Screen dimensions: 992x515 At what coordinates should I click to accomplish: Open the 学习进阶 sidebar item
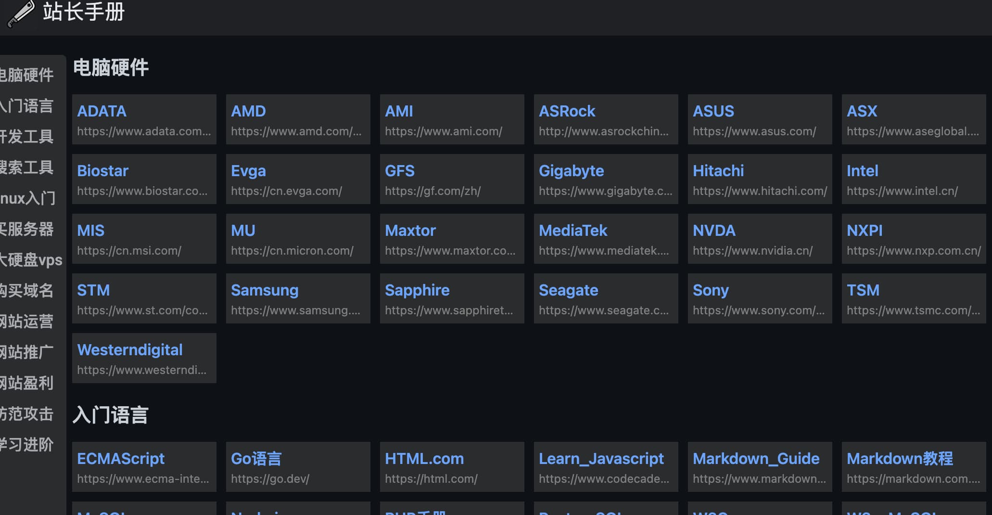pos(27,445)
